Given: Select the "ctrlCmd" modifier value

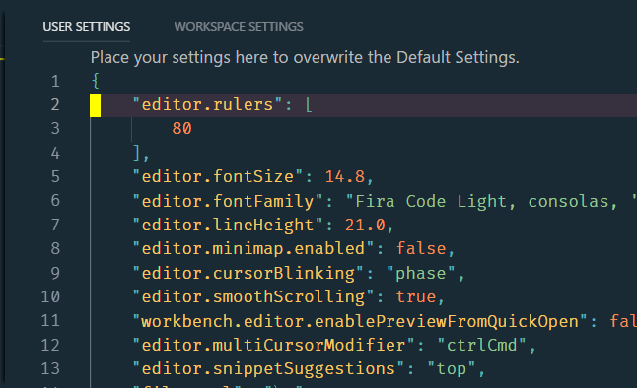Looking at the screenshot, I should [x=482, y=345].
